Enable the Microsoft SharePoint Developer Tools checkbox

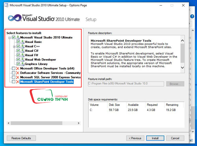click(14, 82)
